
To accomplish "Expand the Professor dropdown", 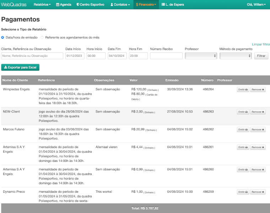I will tap(201, 56).
